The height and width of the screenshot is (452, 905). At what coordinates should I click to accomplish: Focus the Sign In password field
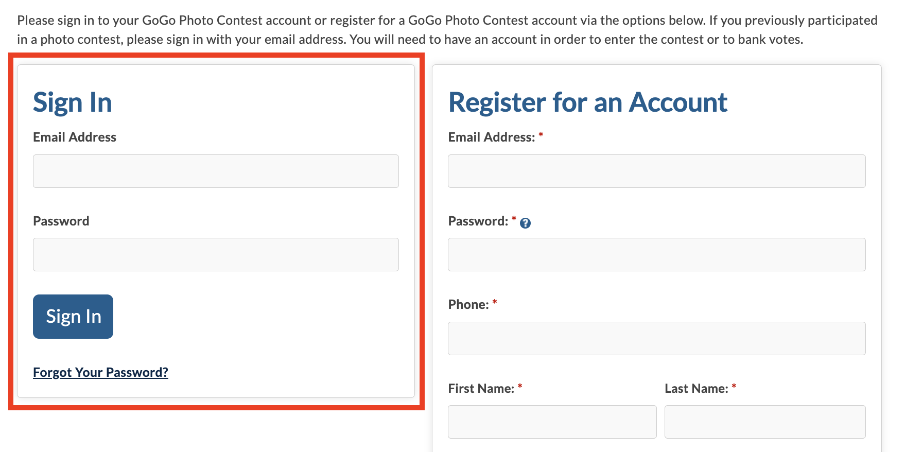[x=216, y=254]
